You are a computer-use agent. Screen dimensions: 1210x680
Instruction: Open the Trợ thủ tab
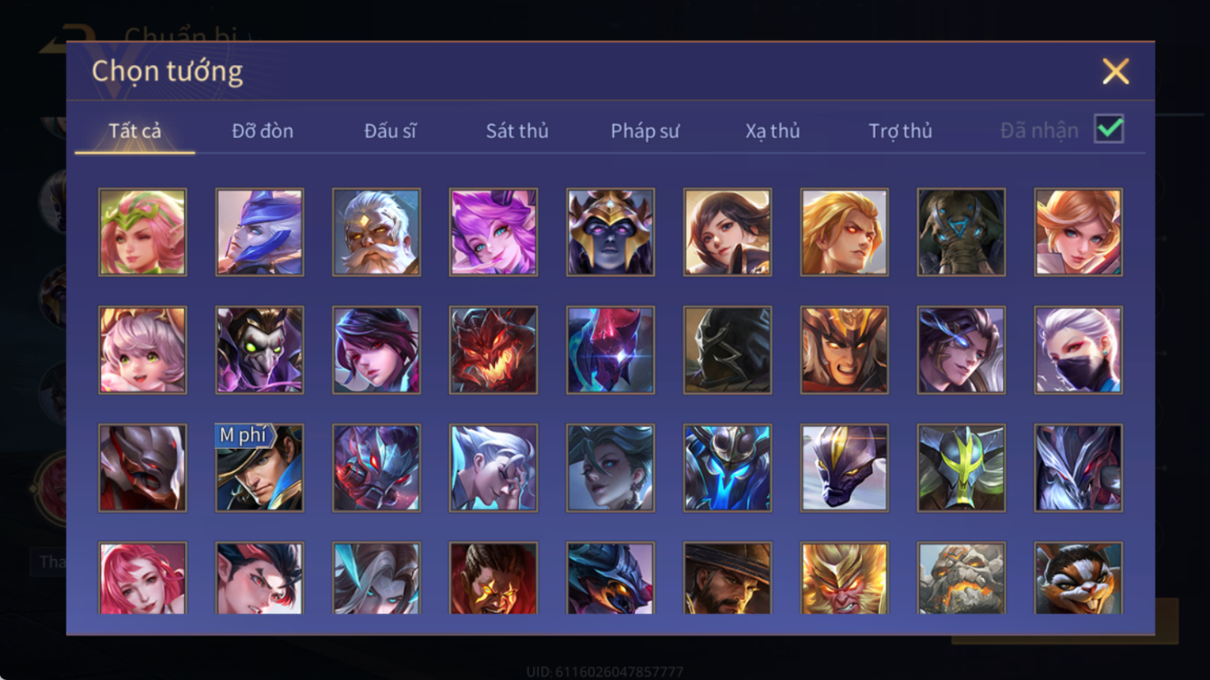[900, 131]
